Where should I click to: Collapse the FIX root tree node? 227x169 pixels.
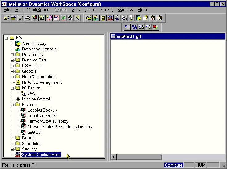6,38
